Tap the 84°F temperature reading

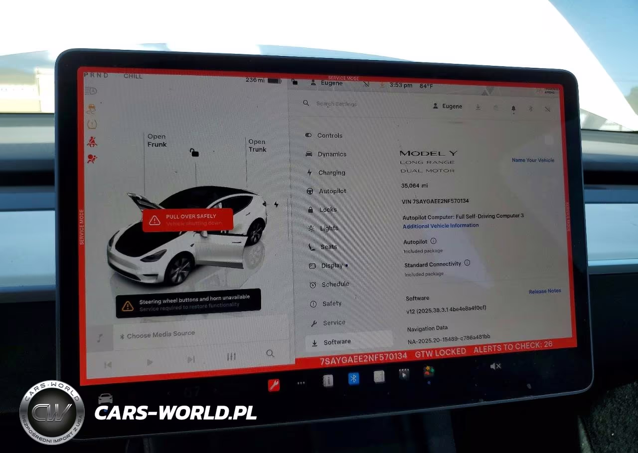[426, 86]
